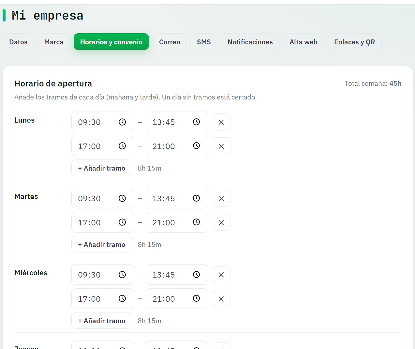This screenshot has width=415, height=349.
Task: Add a time slot for Martes
Action: [102, 244]
